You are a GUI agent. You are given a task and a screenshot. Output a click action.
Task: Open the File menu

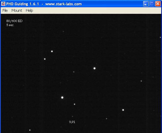coord(5,11)
